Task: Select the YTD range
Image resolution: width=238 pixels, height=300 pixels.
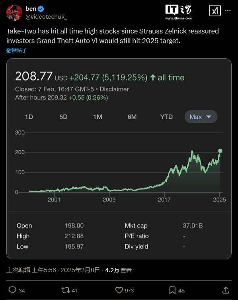Action: 166,117
